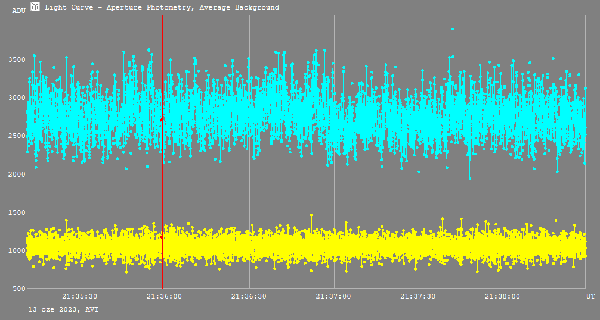This screenshot has height=320, width=600.
Task: Click the highest cyan spike near 21:37:40
Action: (x=453, y=29)
